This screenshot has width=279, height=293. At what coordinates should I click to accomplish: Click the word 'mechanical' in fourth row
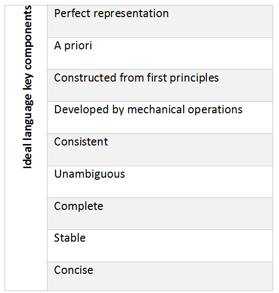coord(156,110)
